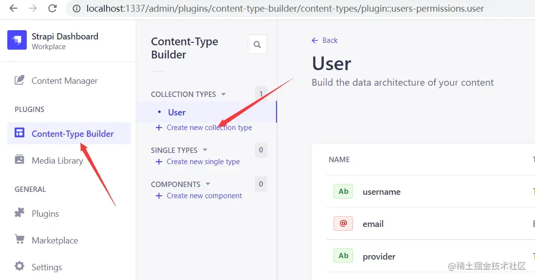Click the site info icon in address bar
This screenshot has height=280, width=535.
(77, 9)
